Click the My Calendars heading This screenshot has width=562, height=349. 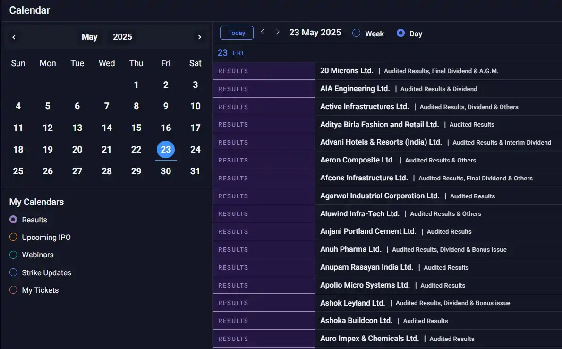pyautogui.click(x=36, y=202)
